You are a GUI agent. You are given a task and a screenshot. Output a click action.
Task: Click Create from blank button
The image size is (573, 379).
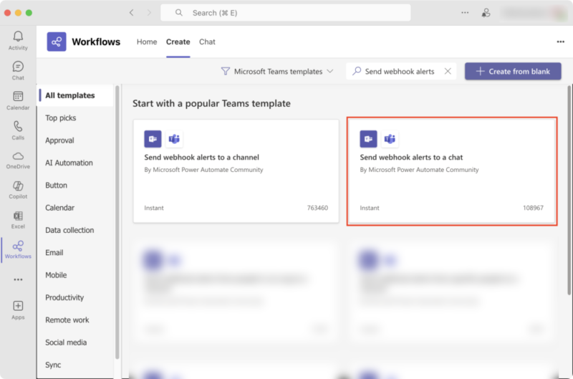[x=513, y=71]
